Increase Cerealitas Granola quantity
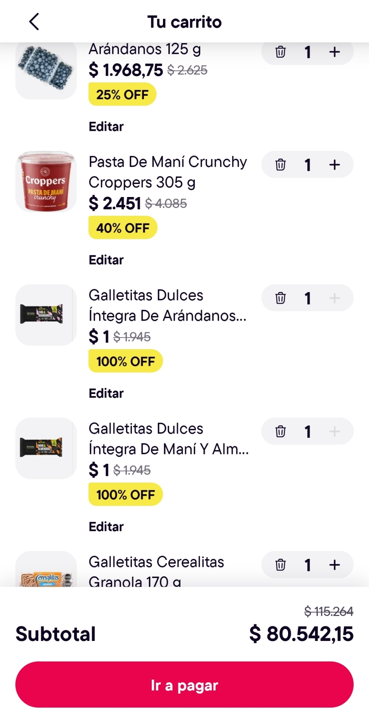369x723 pixels. coord(335,565)
